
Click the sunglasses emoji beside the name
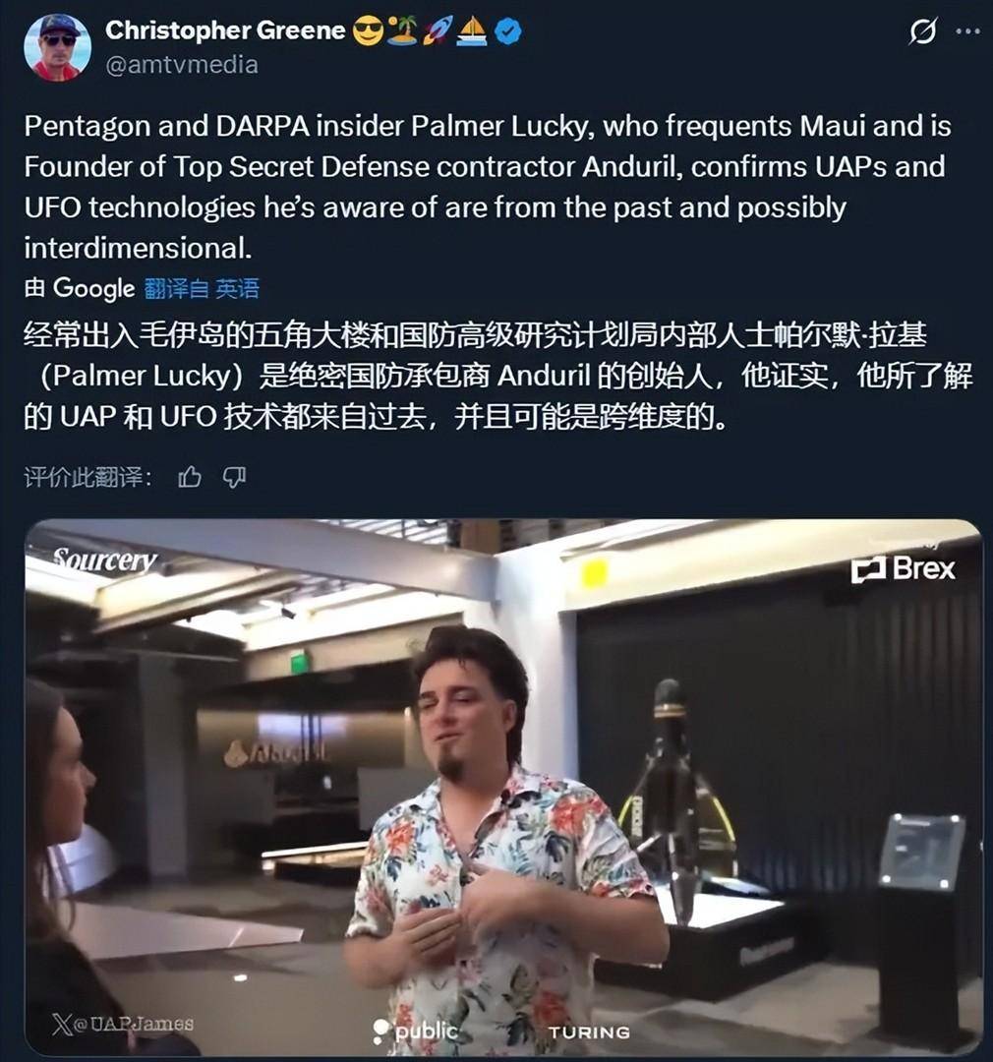pos(368,31)
